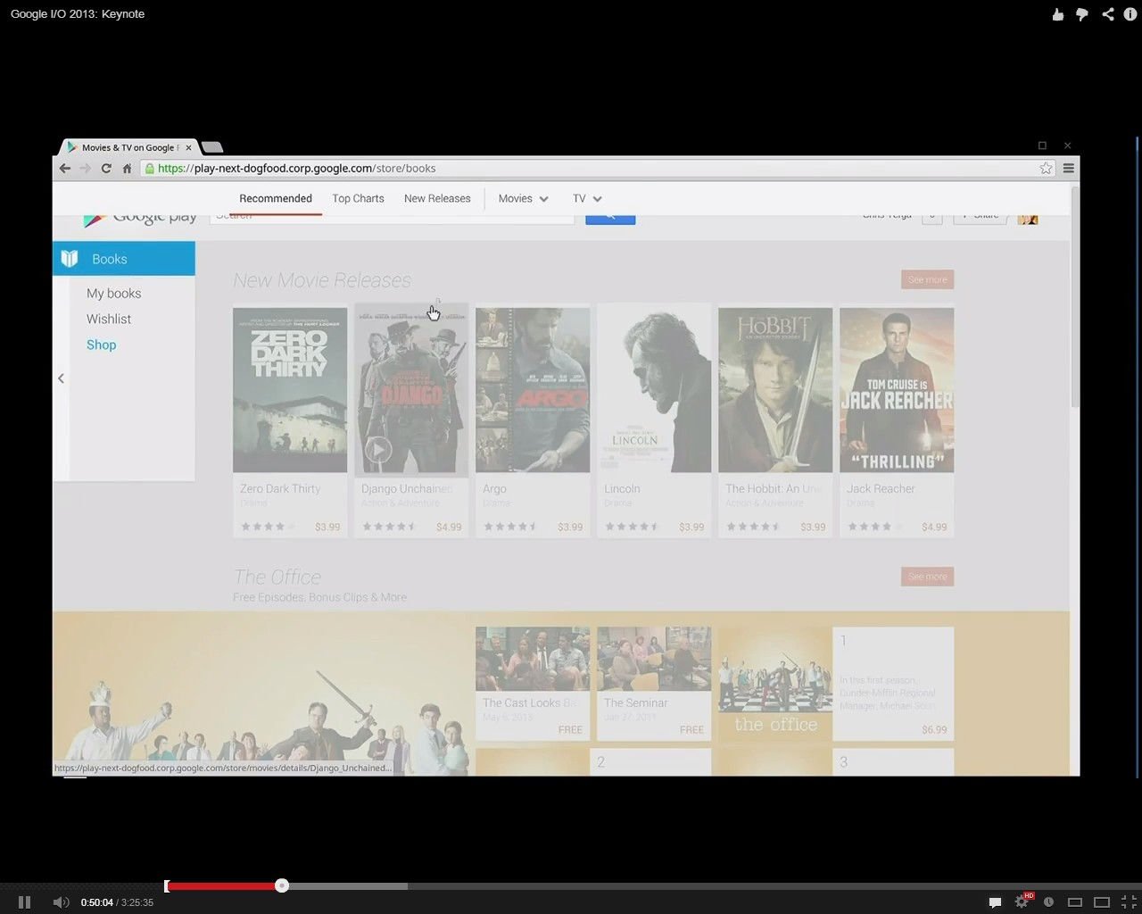Dislike the video with thumbs down
1142x914 pixels.
tap(1082, 14)
